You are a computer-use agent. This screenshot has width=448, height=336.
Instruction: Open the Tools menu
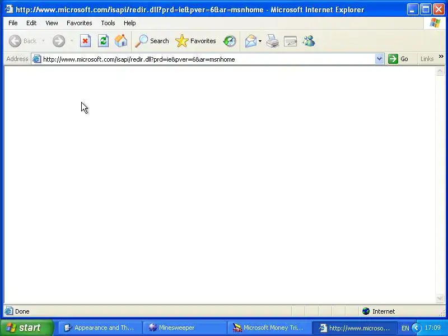point(108,23)
